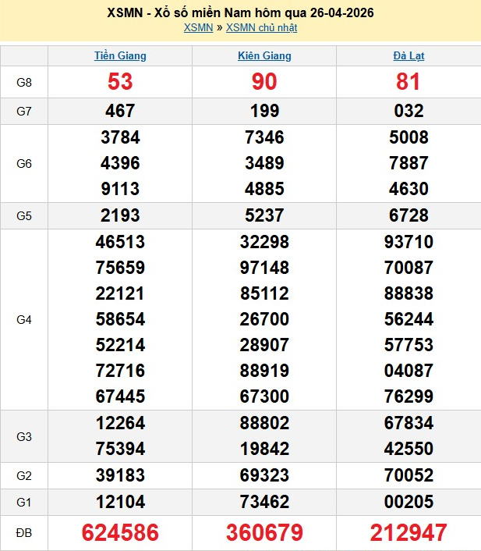
Task: Select the G2 result 70052
Action: click(x=408, y=475)
